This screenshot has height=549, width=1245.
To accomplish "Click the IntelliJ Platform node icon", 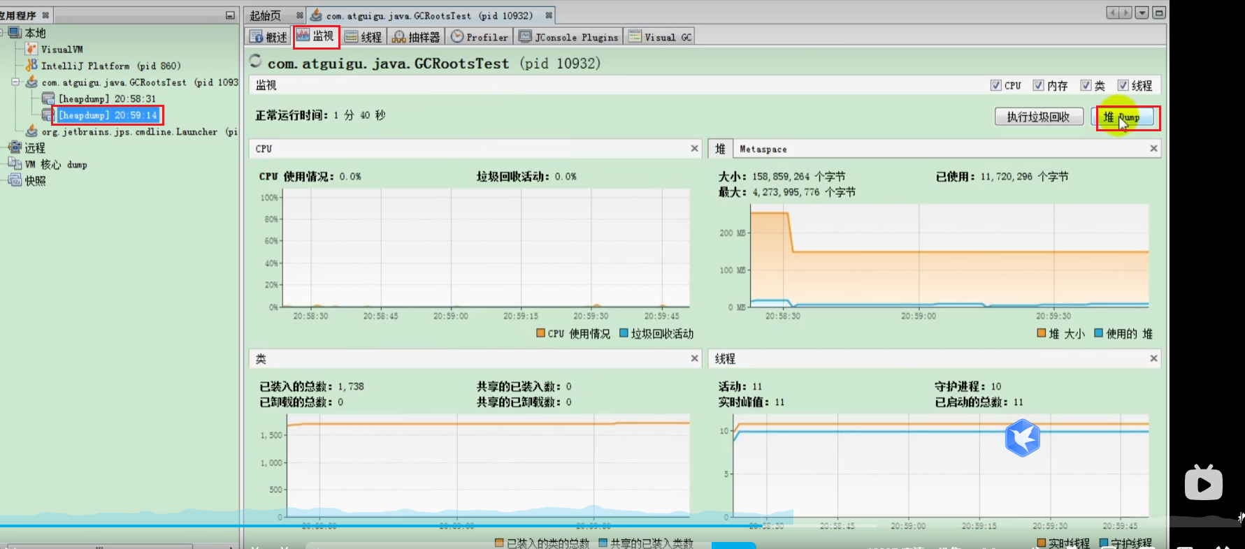I will pyautogui.click(x=31, y=65).
